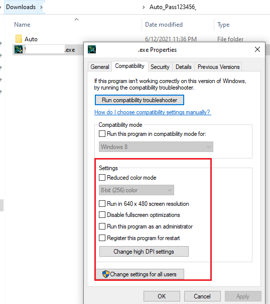Image resolution: width=270 pixels, height=304 pixels.
Task: Click the .exe application icon in file list
Action: (x=19, y=50)
